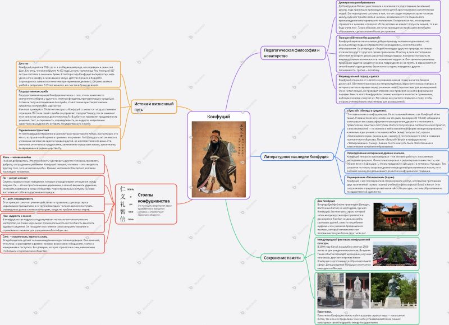Viewport: 449px width, 325px height.
Task: Select the Сохранение памяти branch node
Action: (282, 258)
